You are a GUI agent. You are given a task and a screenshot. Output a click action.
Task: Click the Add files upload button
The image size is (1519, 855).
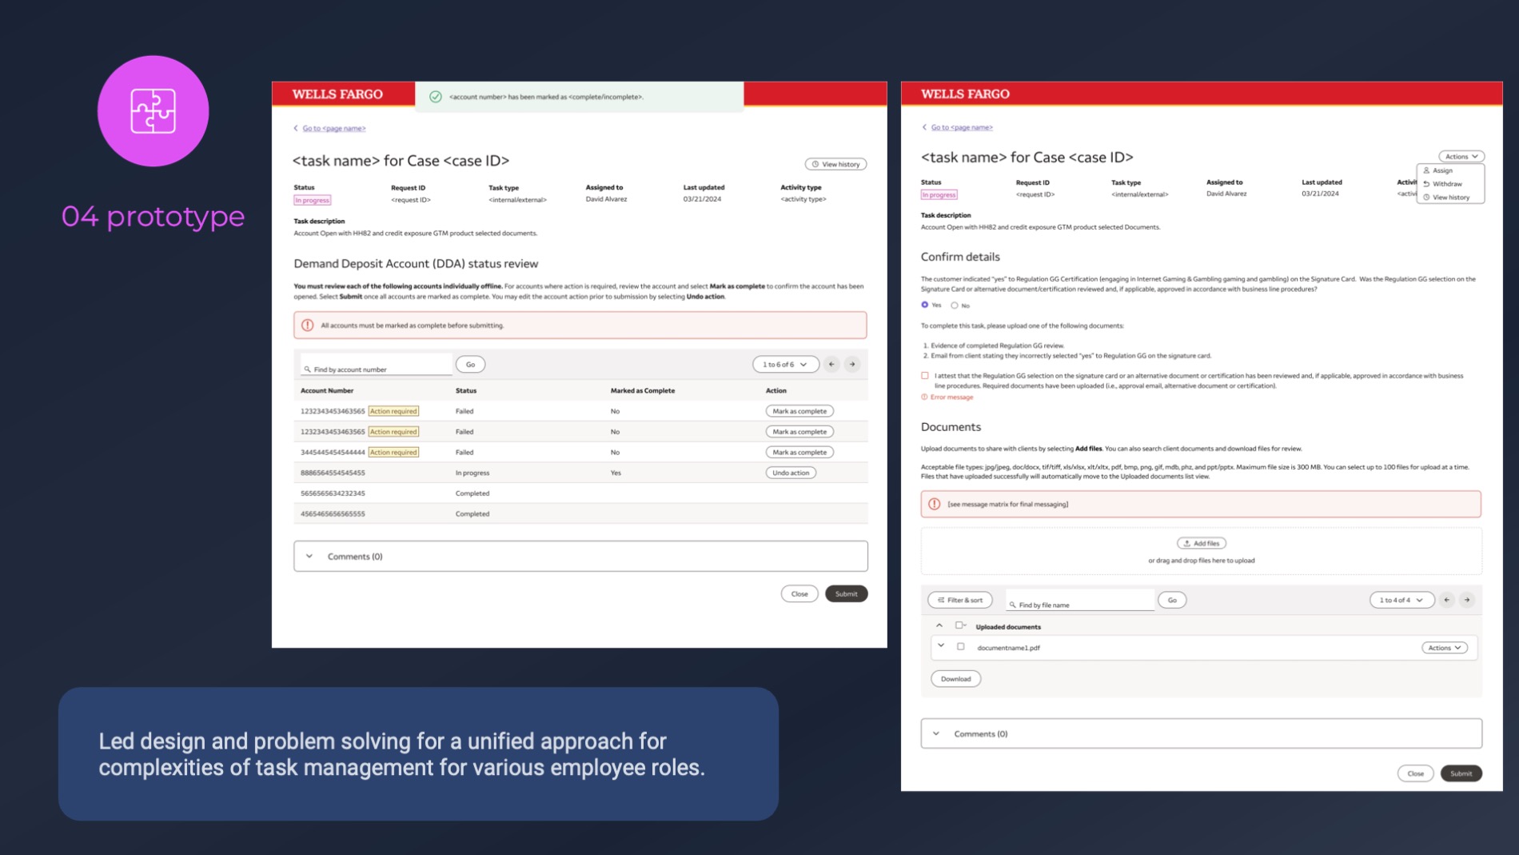[x=1201, y=543]
